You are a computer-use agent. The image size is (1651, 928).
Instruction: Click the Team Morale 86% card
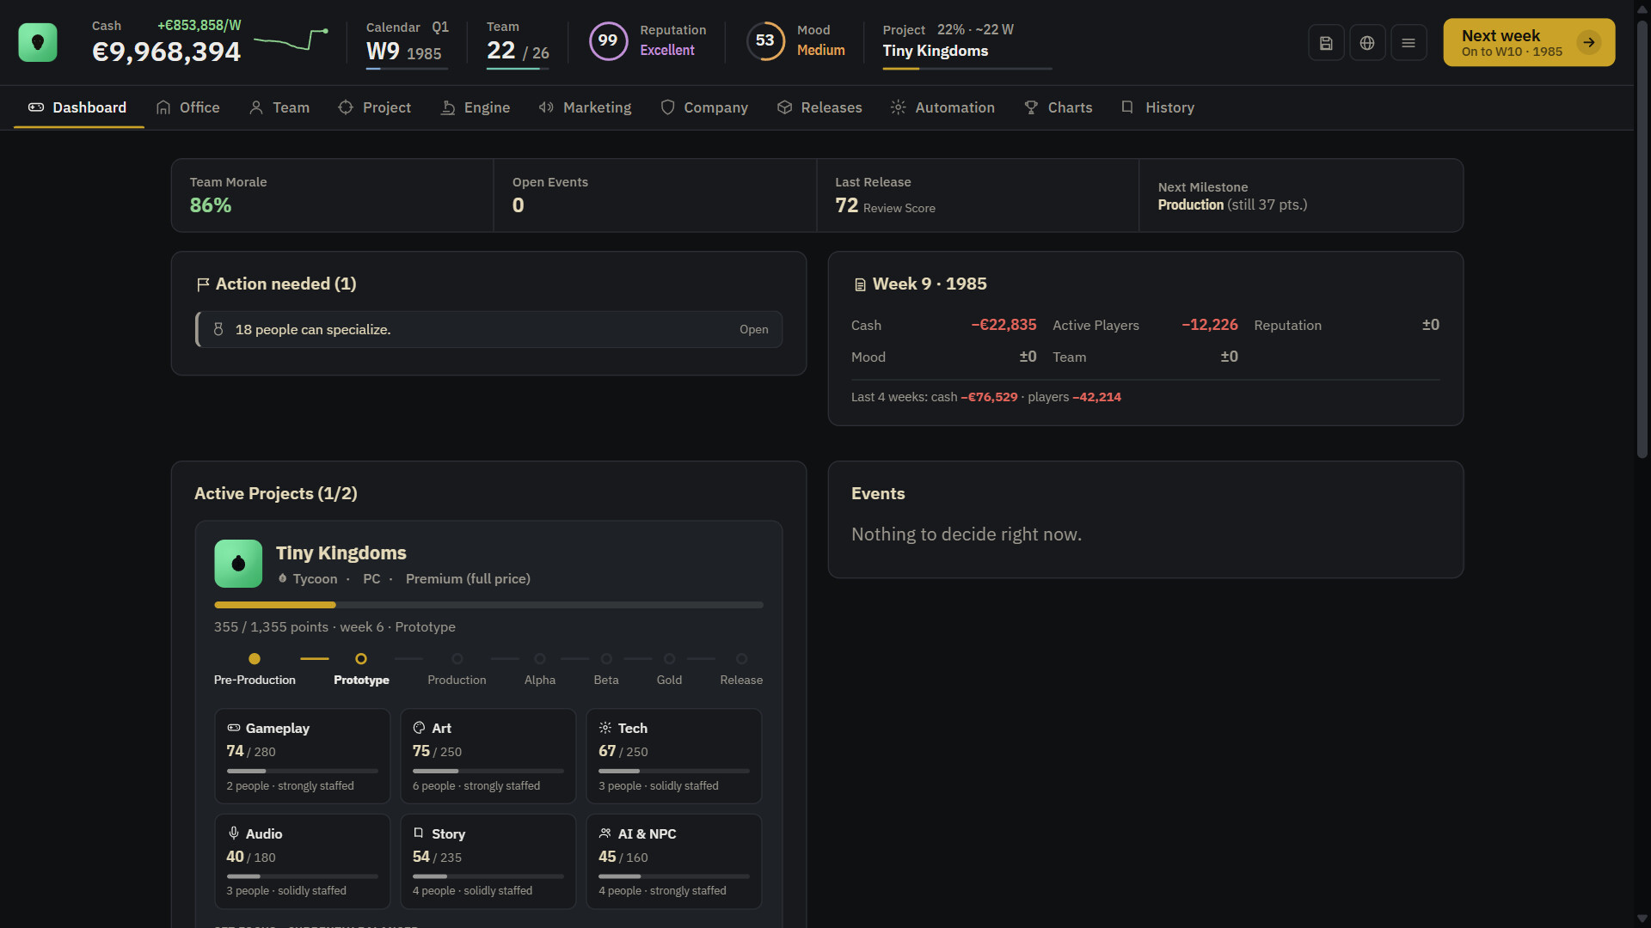coord(333,195)
